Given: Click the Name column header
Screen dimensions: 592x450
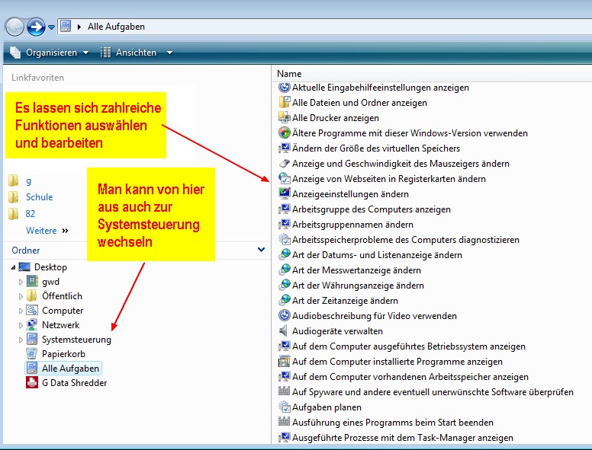Looking at the screenshot, I should [x=289, y=74].
